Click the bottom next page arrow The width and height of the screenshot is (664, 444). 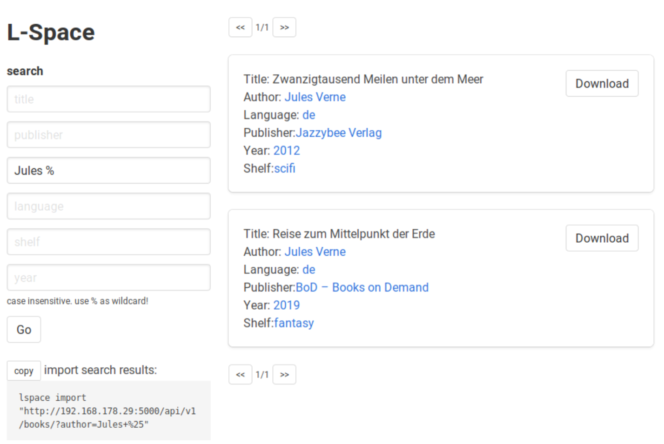[x=284, y=374]
